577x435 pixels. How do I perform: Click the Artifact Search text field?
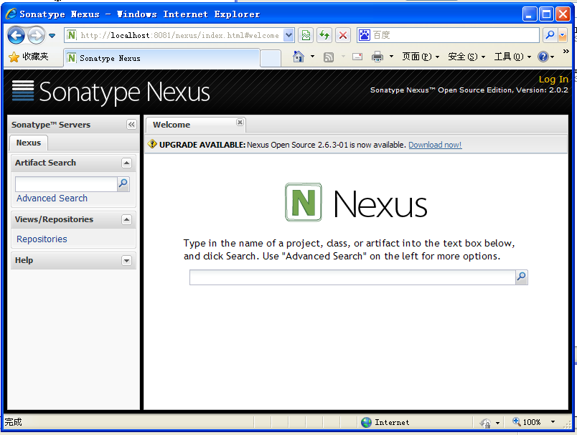click(x=66, y=184)
